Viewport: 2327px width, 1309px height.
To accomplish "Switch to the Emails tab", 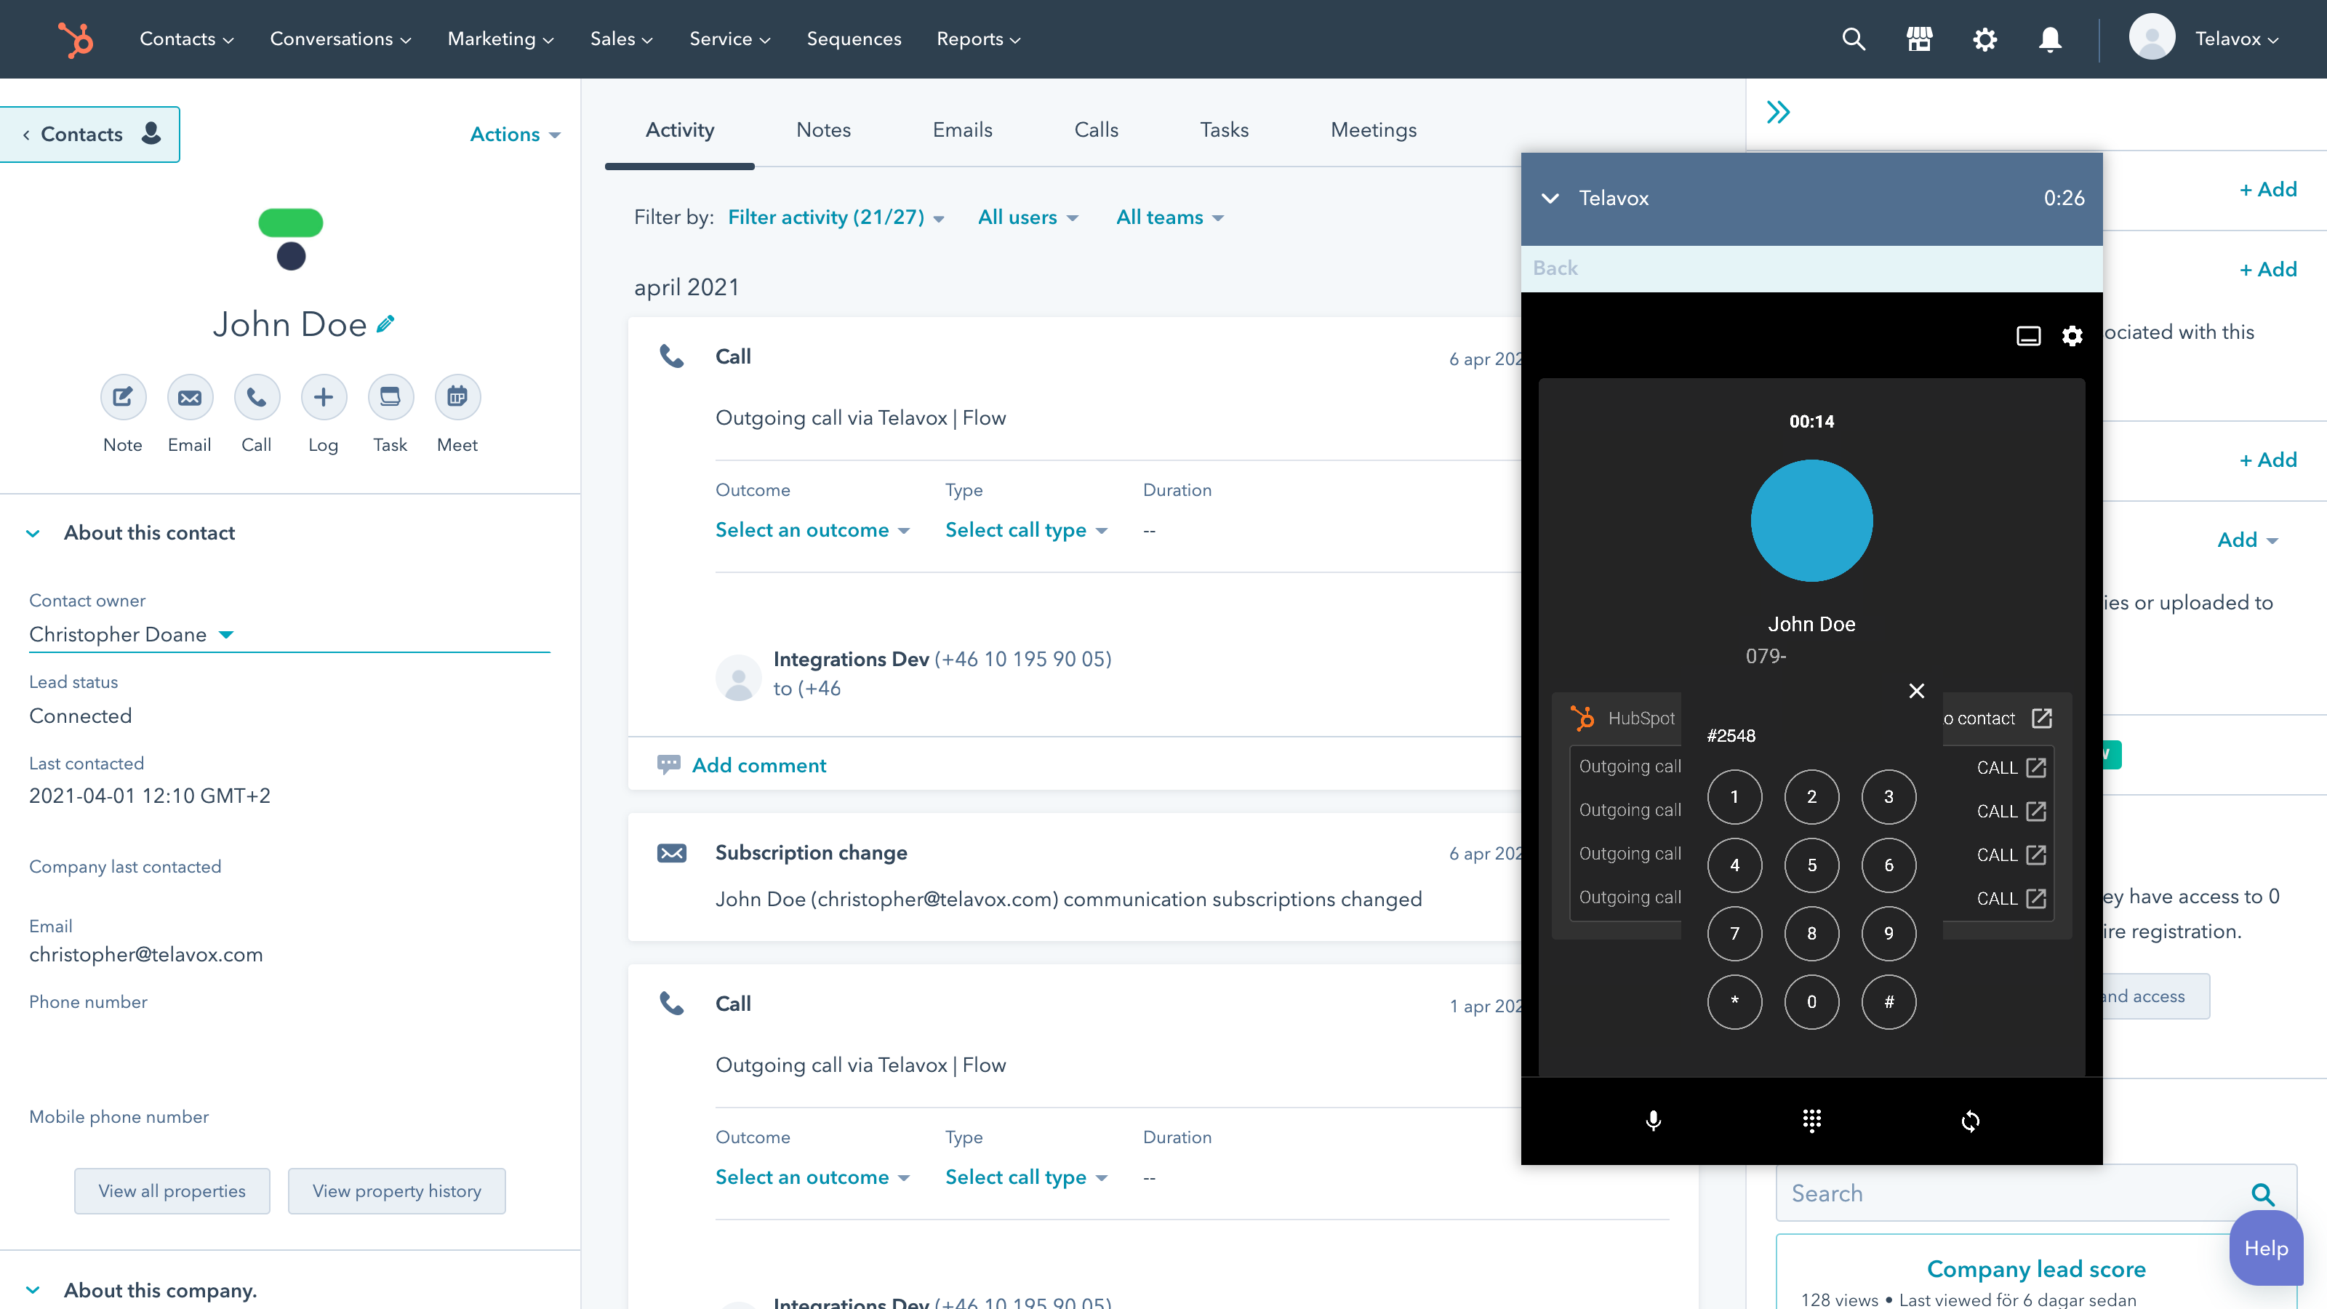I will [962, 130].
